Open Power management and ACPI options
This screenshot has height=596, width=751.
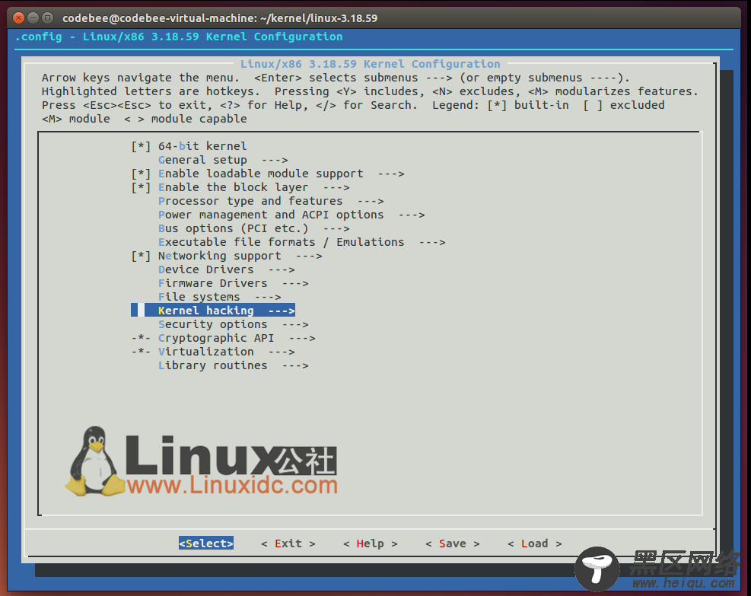pyautogui.click(x=291, y=215)
